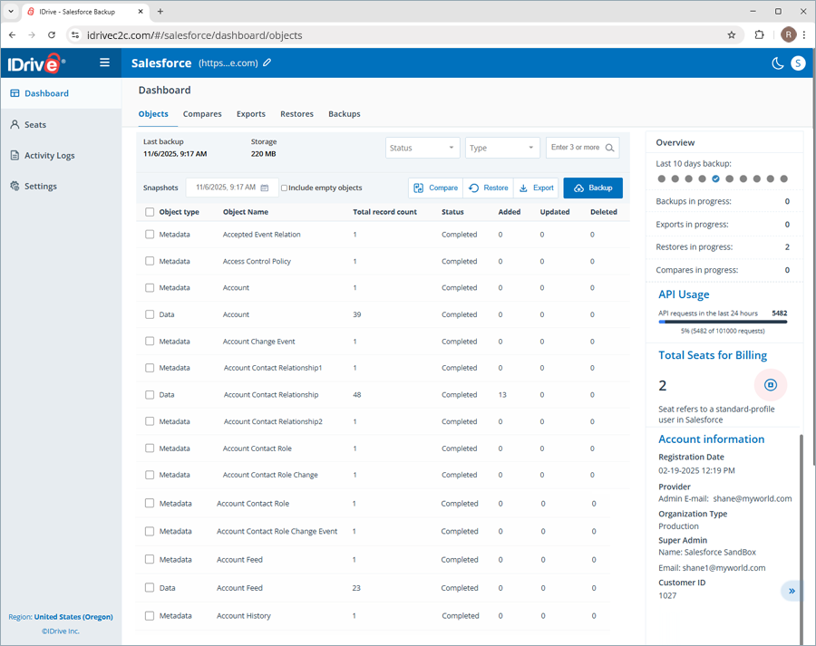816x646 pixels.
Task: Click the United States (Oregon) region link
Action: 73,617
